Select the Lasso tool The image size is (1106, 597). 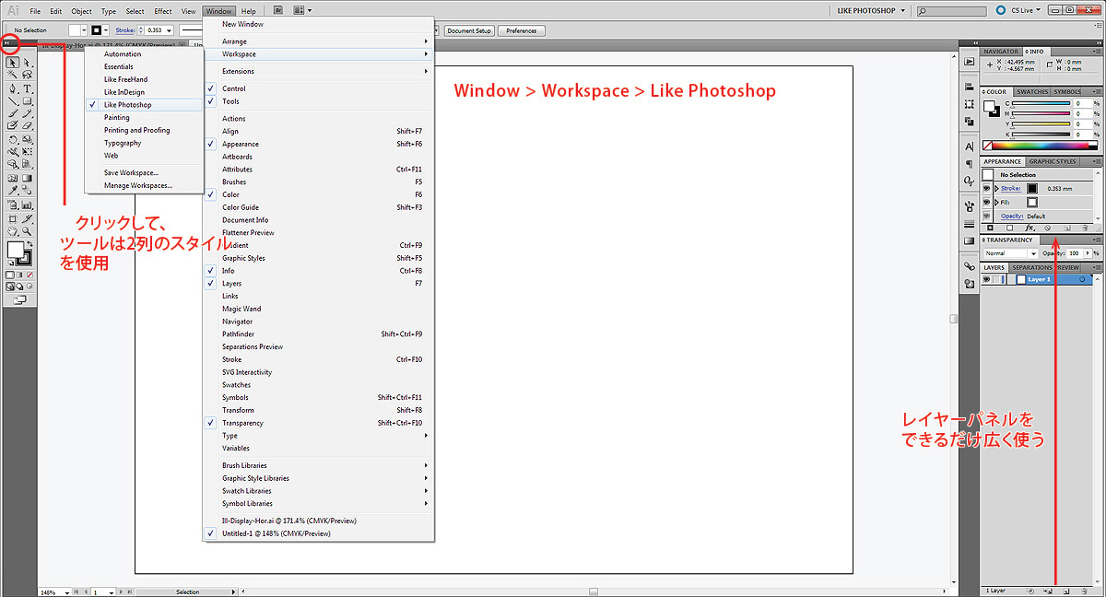(x=27, y=74)
